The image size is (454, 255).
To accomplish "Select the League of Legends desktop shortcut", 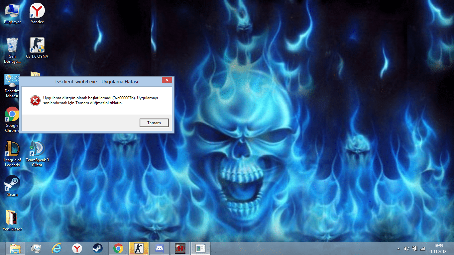I will [x=12, y=154].
